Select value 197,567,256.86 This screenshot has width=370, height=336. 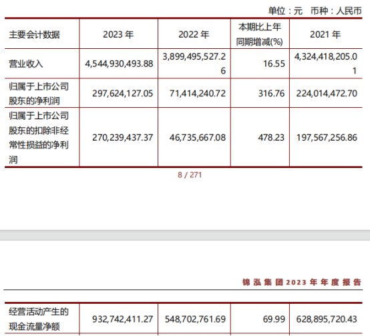click(327, 137)
